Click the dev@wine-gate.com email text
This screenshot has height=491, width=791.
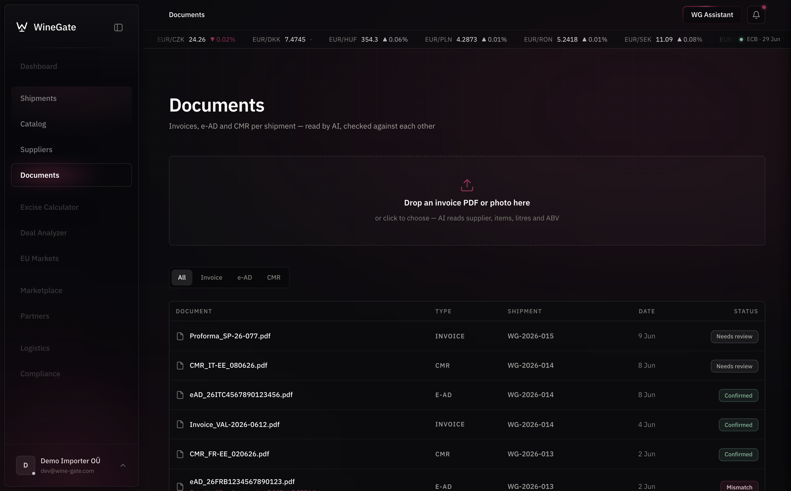[x=67, y=471]
